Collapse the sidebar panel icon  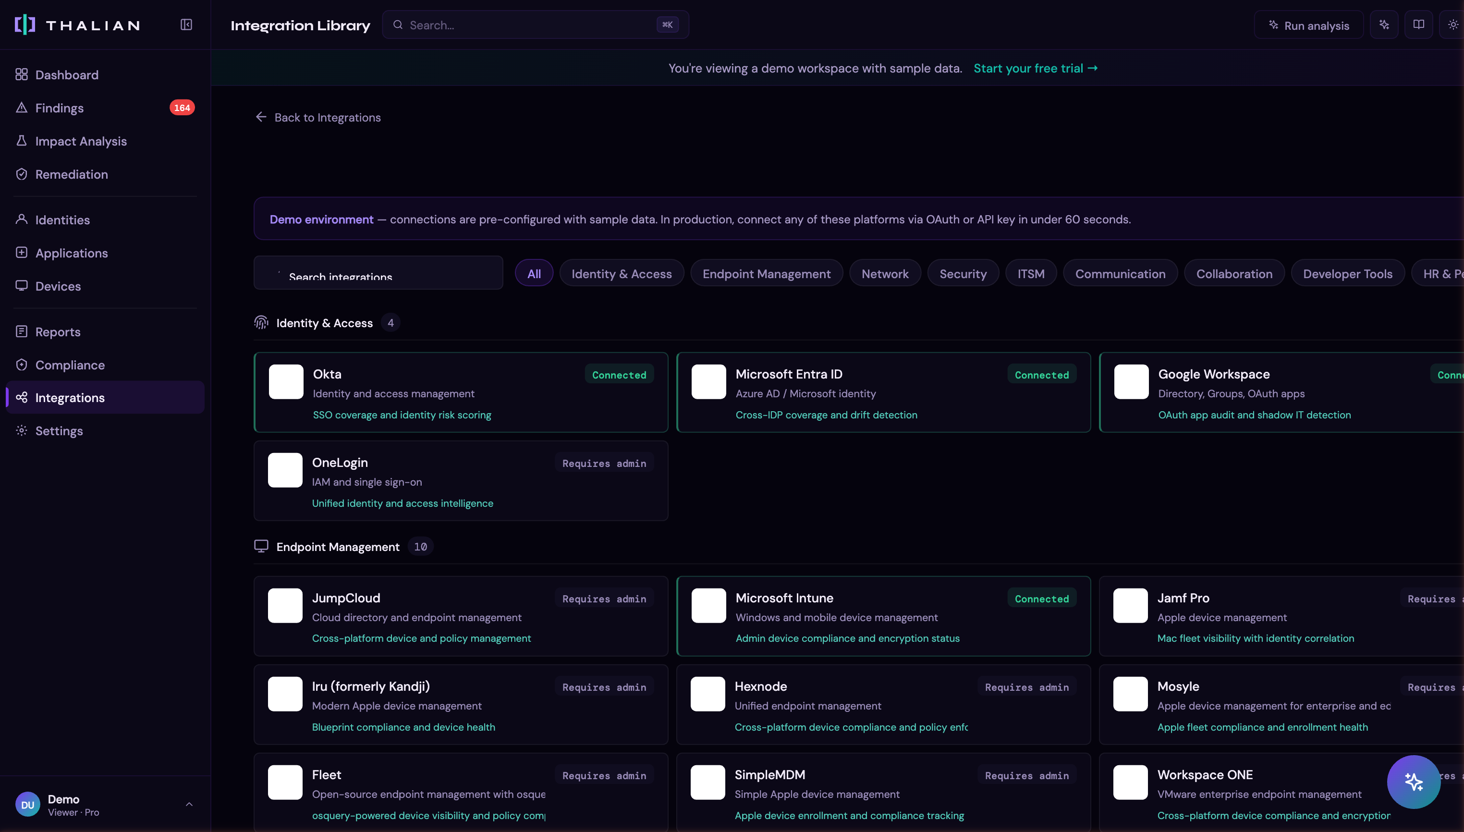click(x=186, y=24)
